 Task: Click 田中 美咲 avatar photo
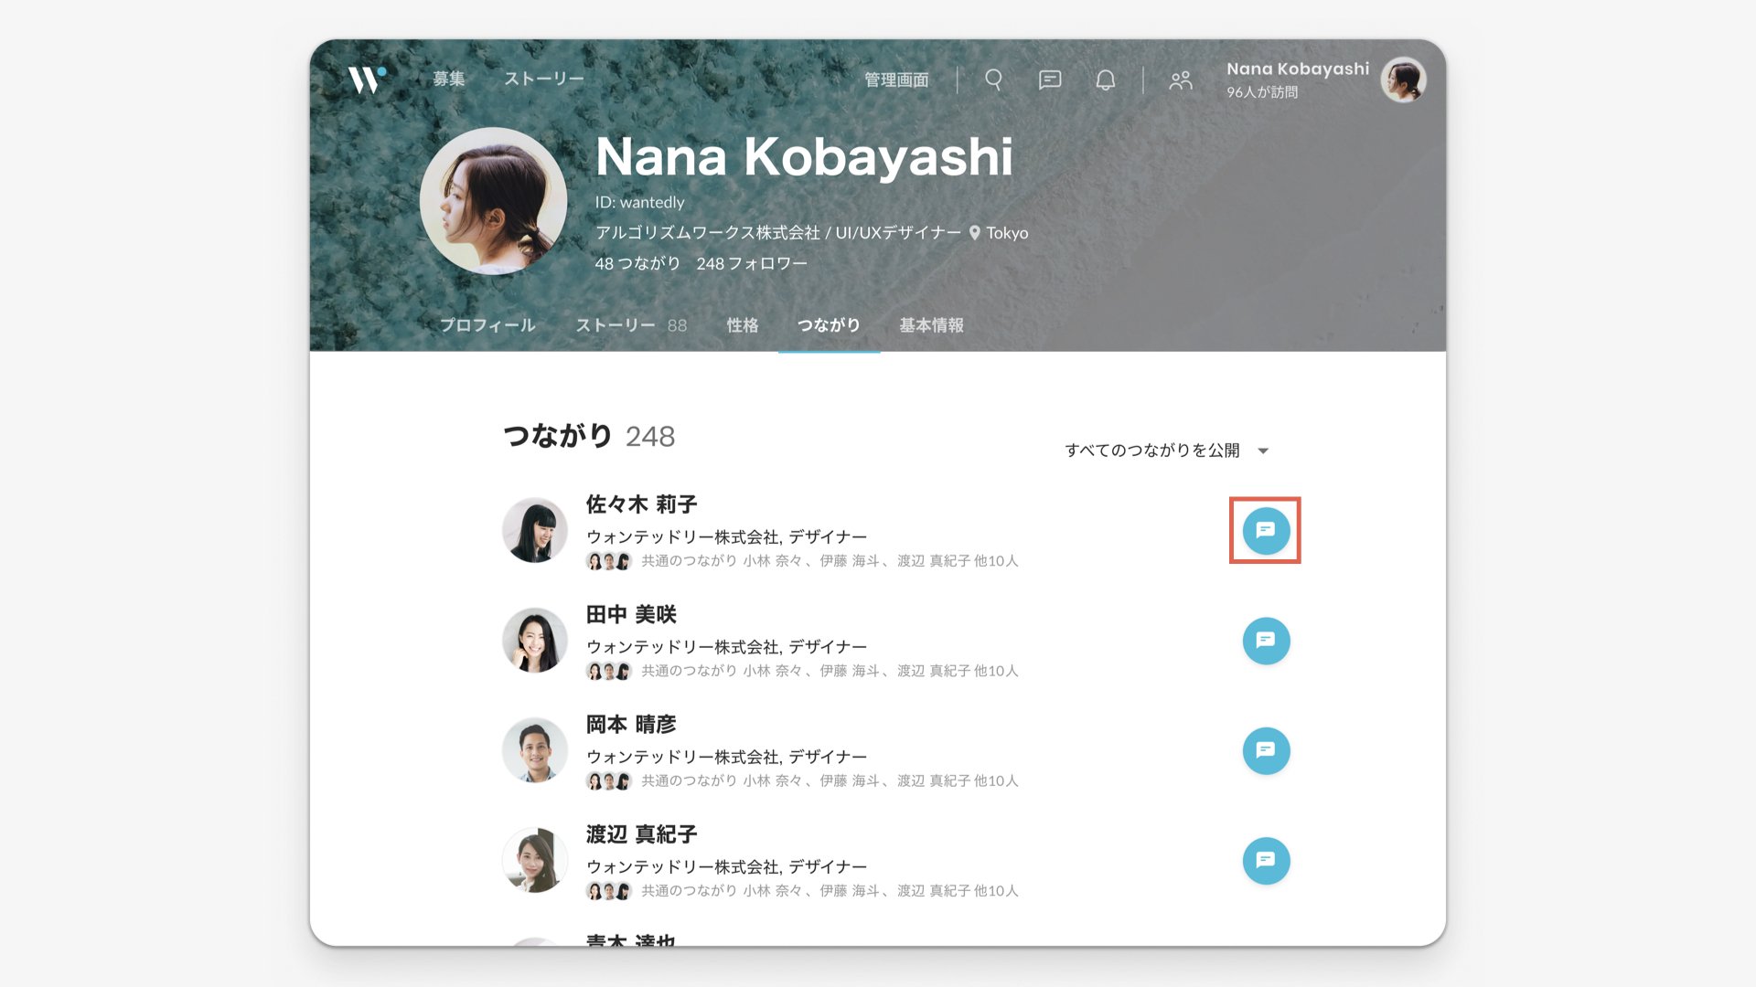coord(535,641)
